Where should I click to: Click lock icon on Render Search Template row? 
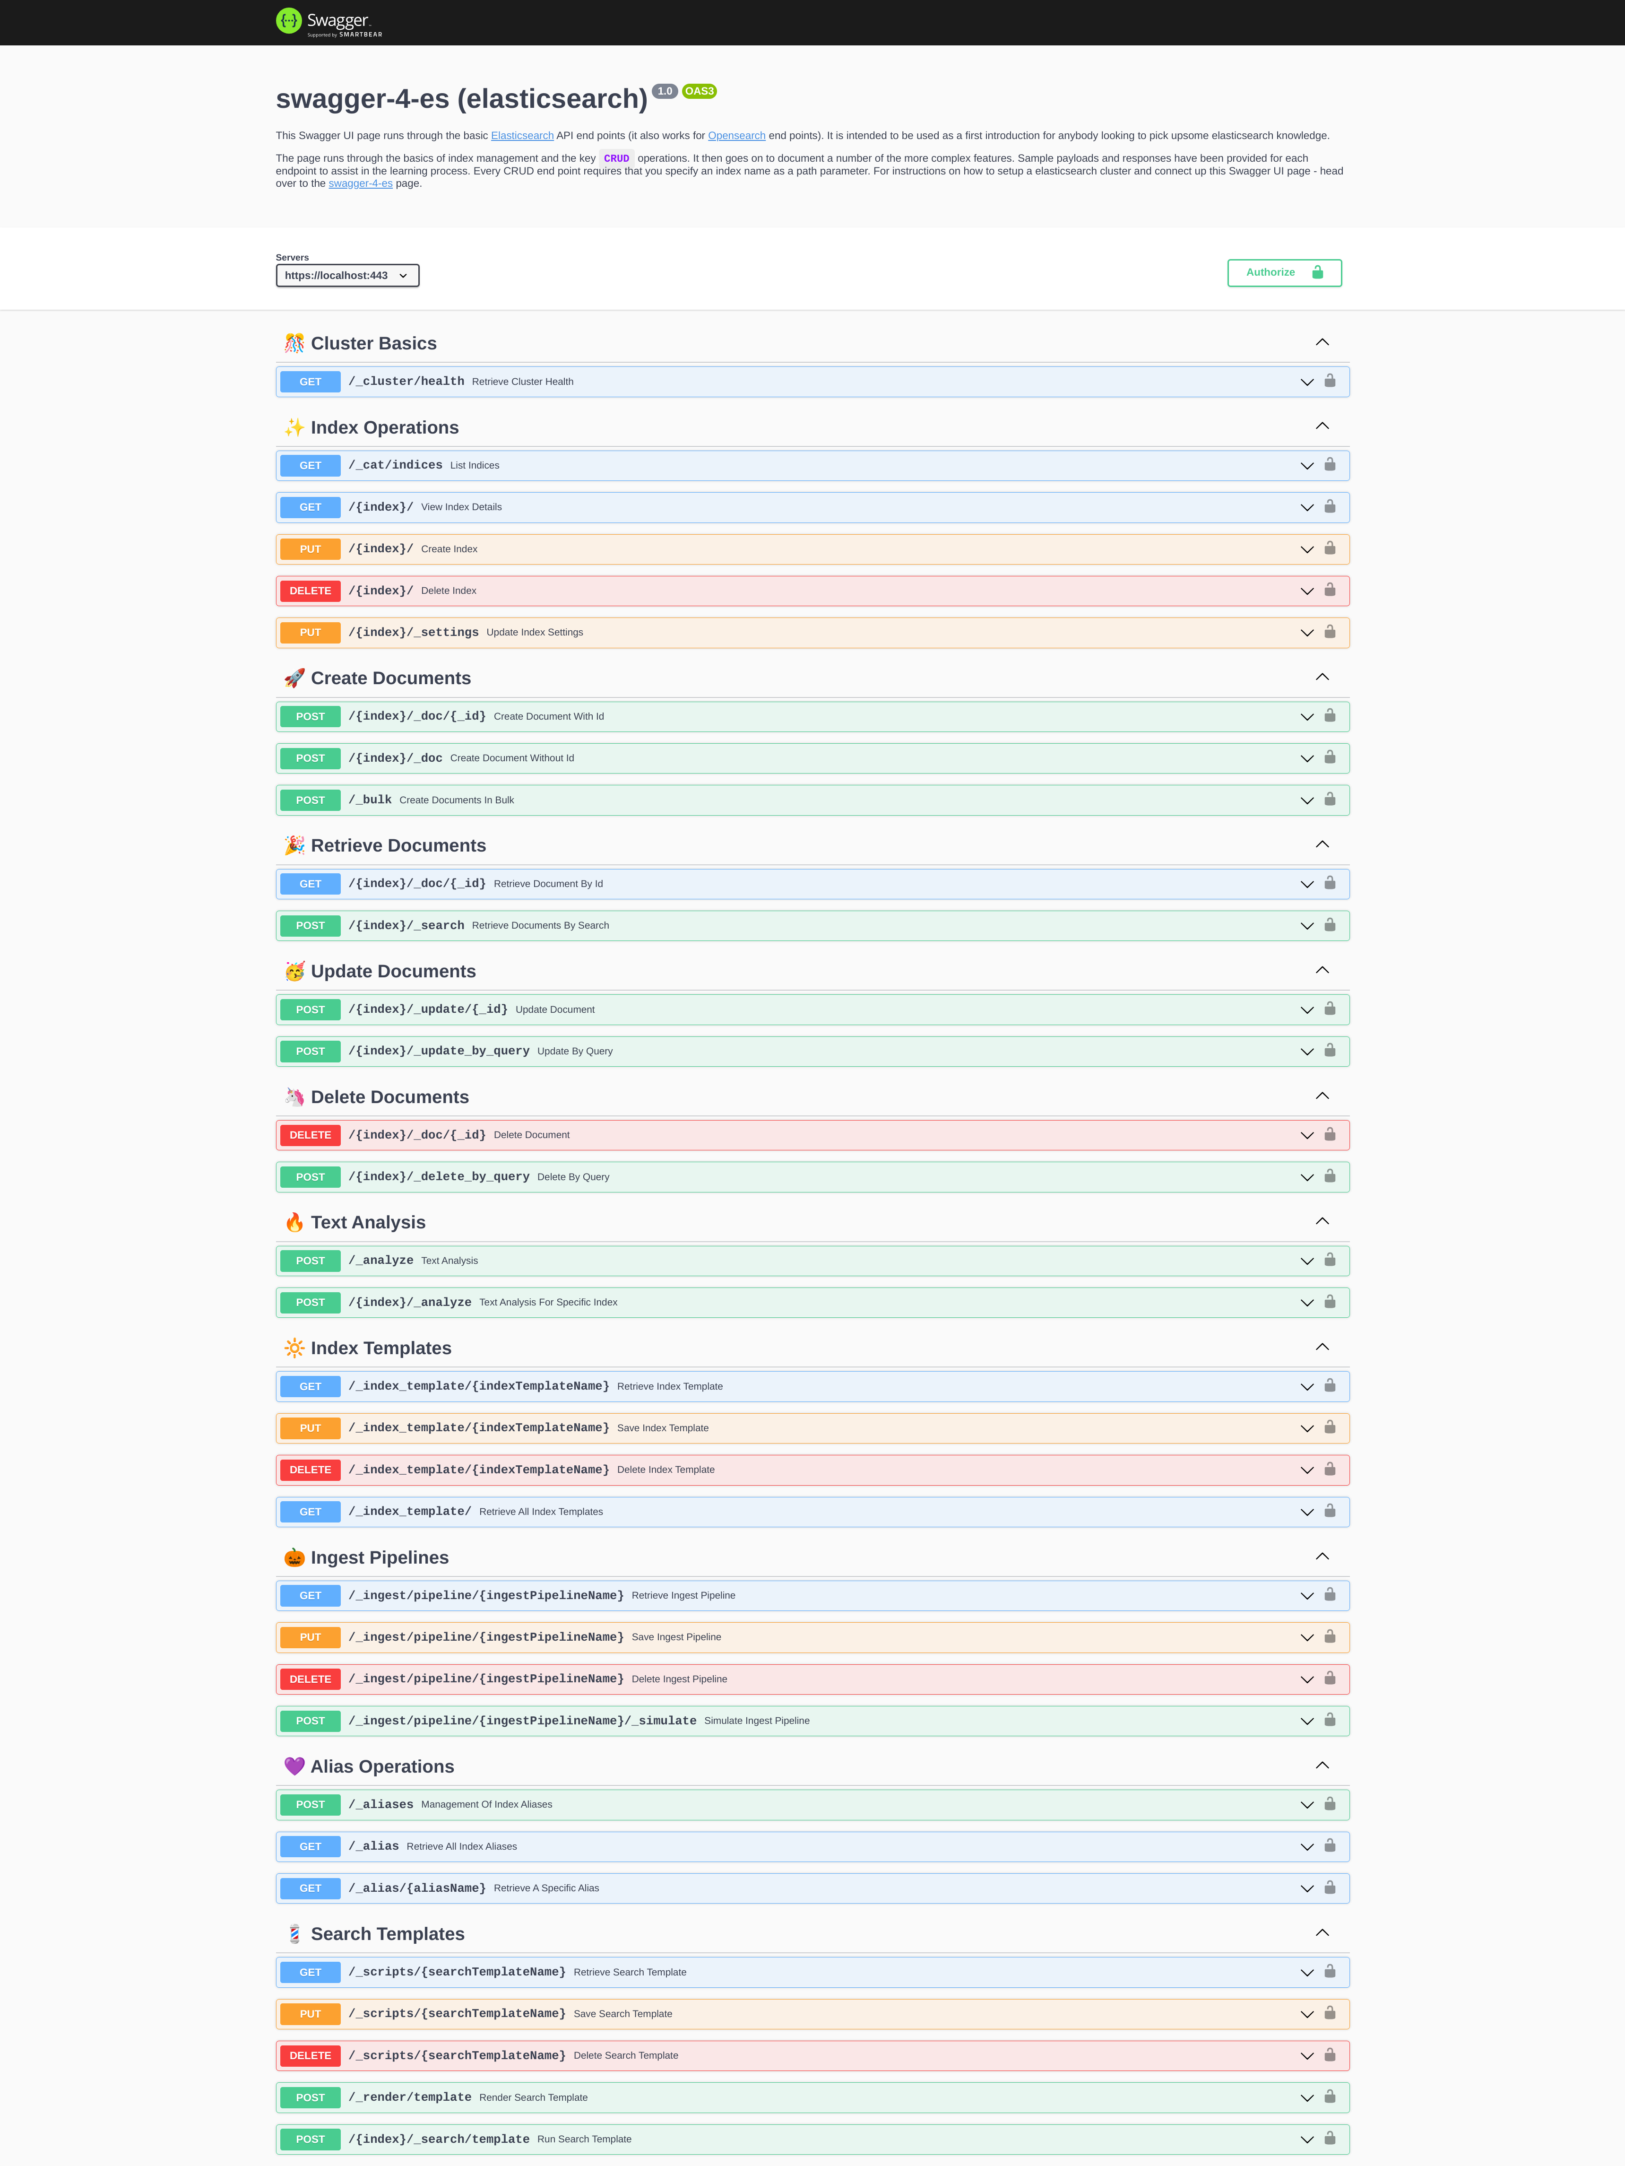click(x=1330, y=2096)
